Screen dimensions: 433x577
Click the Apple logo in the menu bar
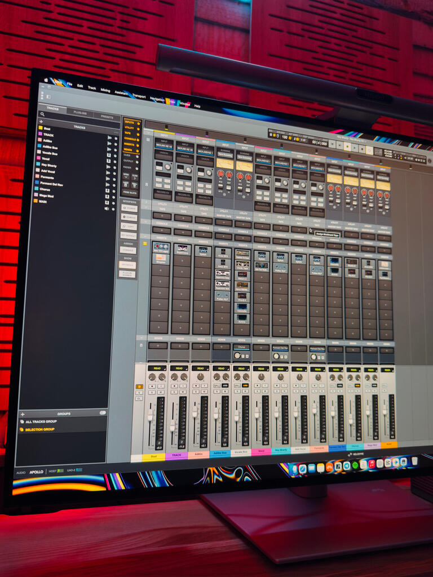pyautogui.click(x=46, y=79)
